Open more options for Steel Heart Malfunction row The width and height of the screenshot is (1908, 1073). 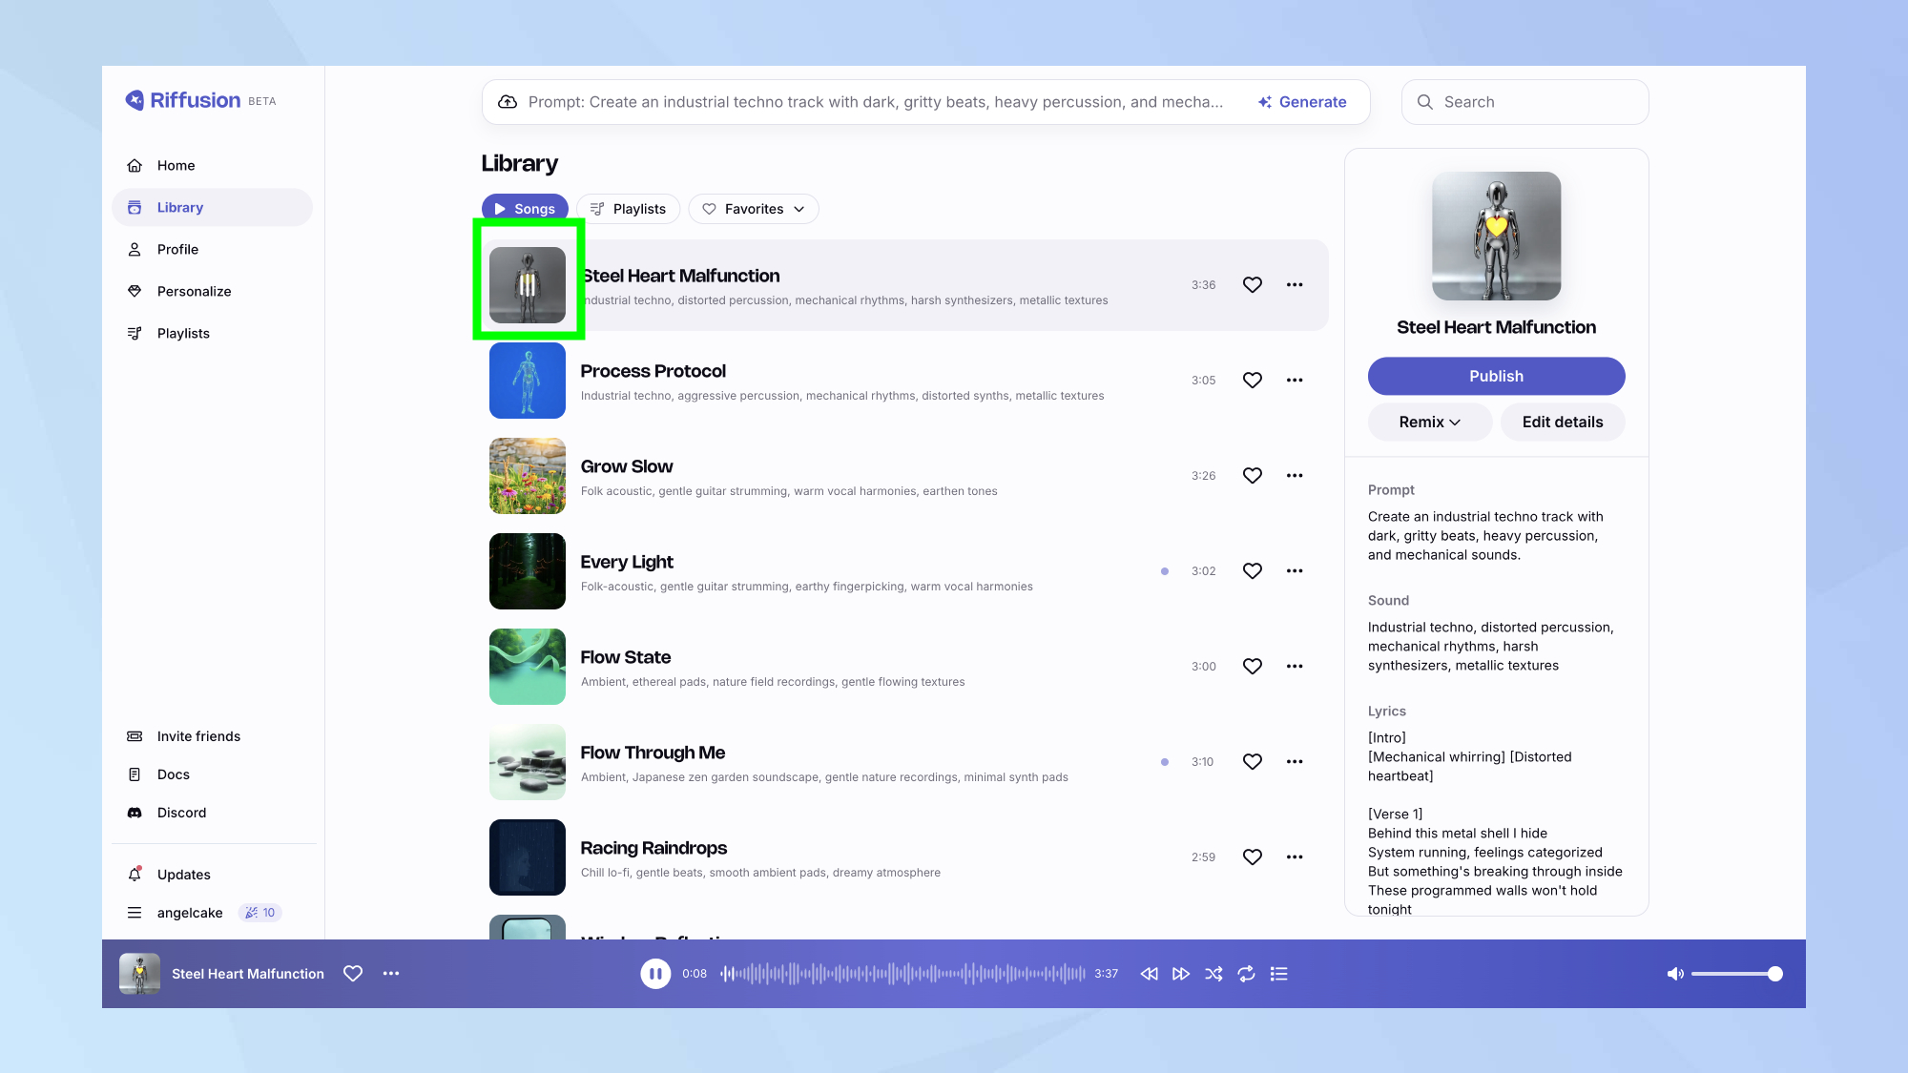pos(1295,285)
